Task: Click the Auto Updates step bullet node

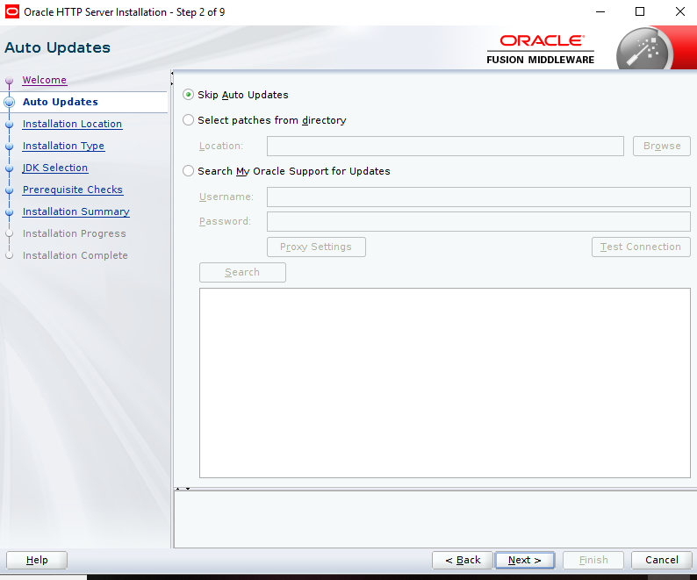Action: (x=10, y=102)
